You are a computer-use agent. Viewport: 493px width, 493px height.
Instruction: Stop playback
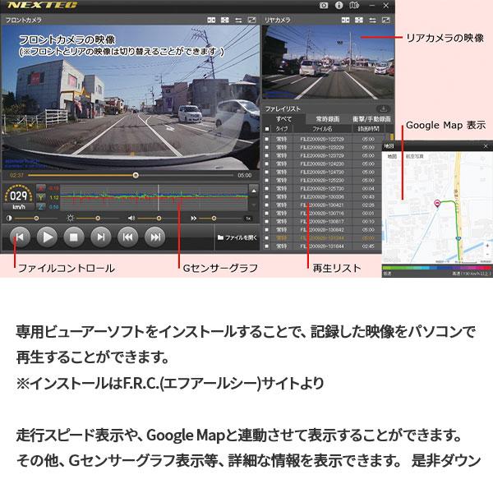74,237
